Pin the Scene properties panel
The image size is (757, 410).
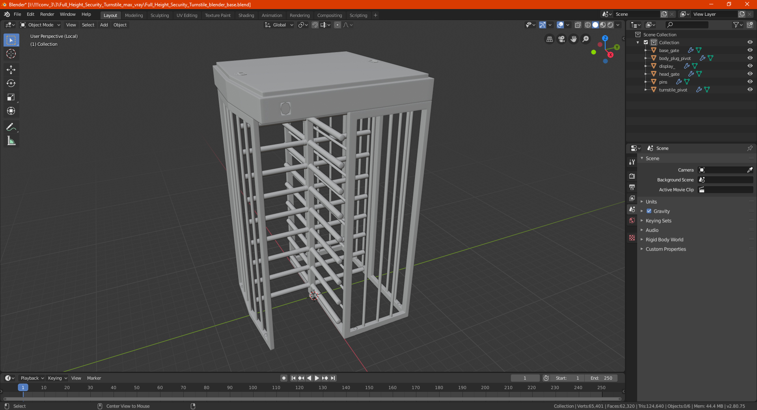750,148
